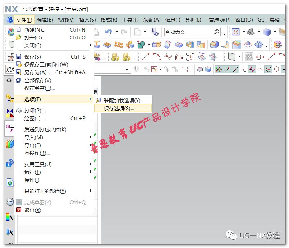Viewport: 289px width, 248px height.
Task: Expand the 最近打开的部件 submenu
Action: click(x=91, y=191)
